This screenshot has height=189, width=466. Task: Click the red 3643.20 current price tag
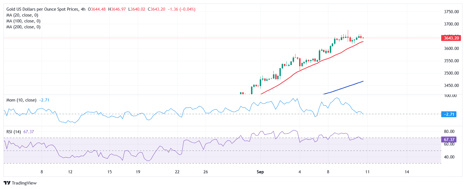coord(451,38)
